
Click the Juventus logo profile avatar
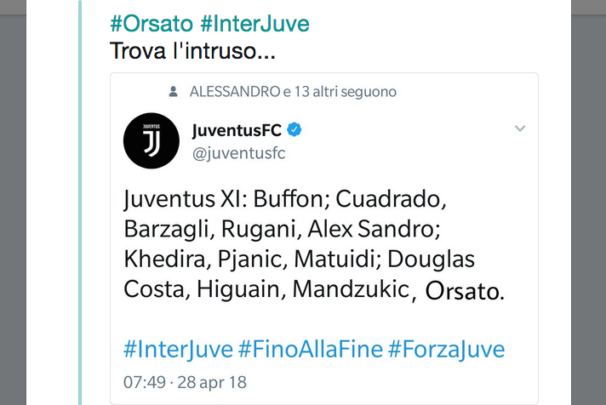pos(151,140)
